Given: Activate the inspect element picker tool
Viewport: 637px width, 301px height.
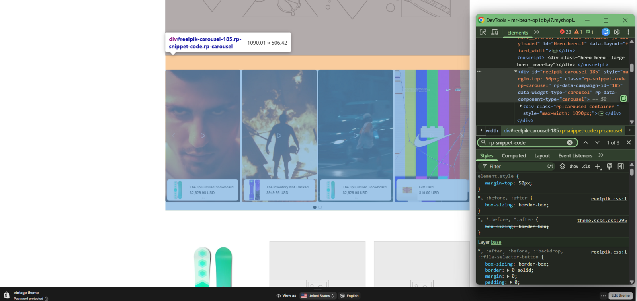Looking at the screenshot, I should click(483, 32).
